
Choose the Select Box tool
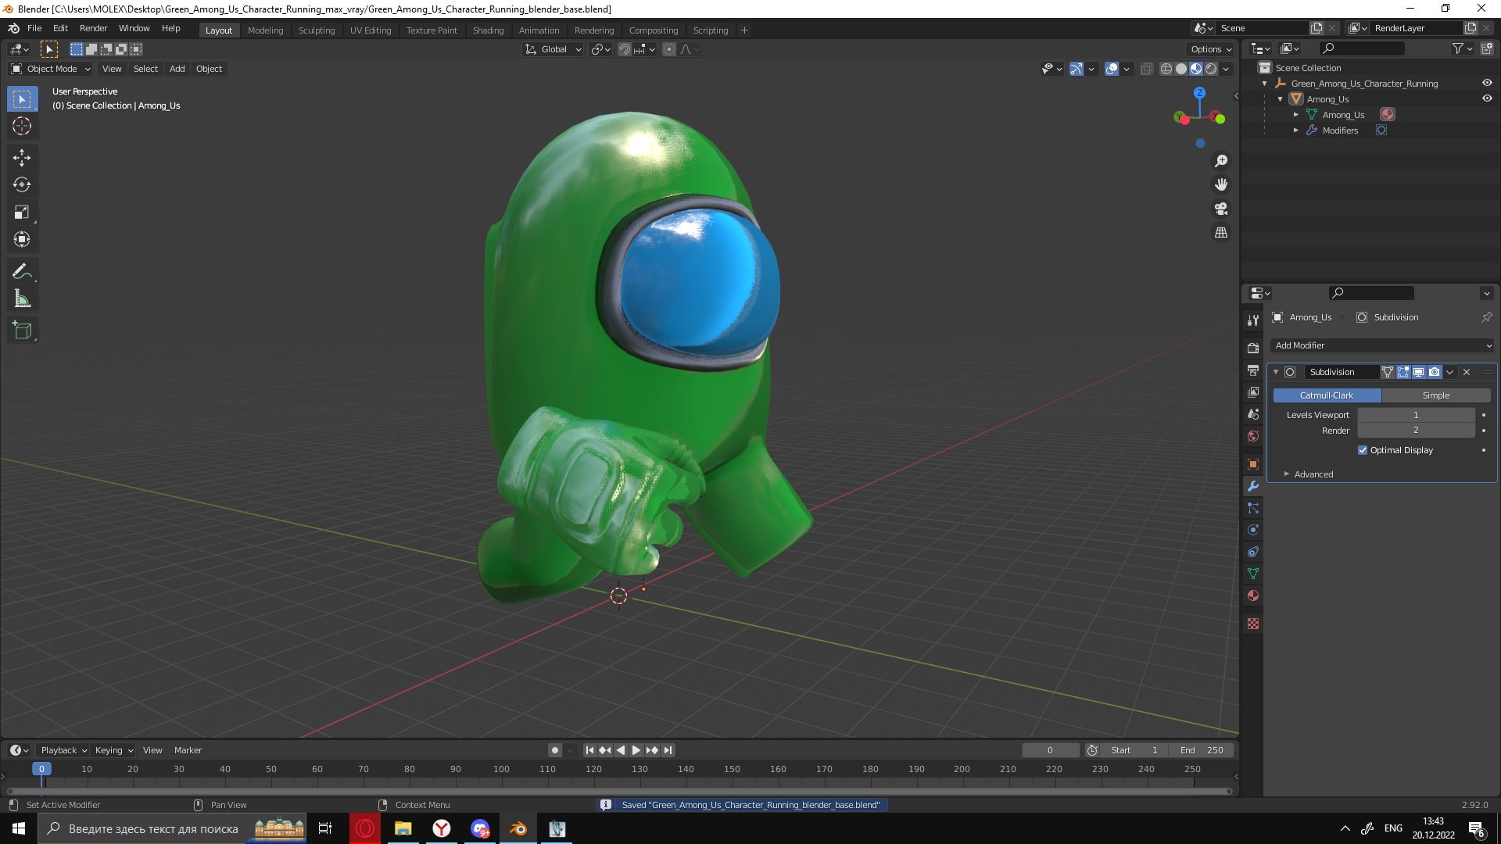pyautogui.click(x=22, y=99)
